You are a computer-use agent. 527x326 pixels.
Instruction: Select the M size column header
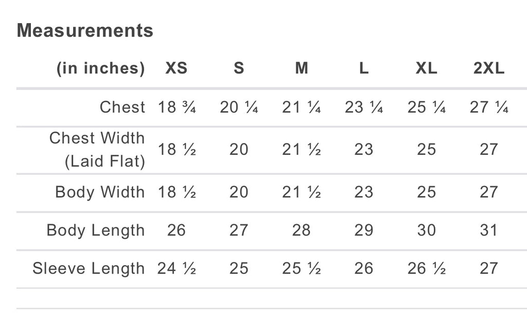pyautogui.click(x=302, y=68)
